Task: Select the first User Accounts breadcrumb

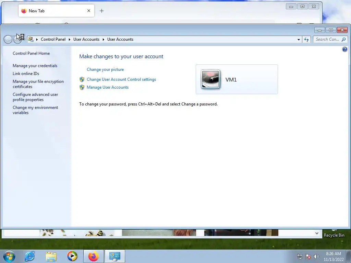Action: pos(86,39)
